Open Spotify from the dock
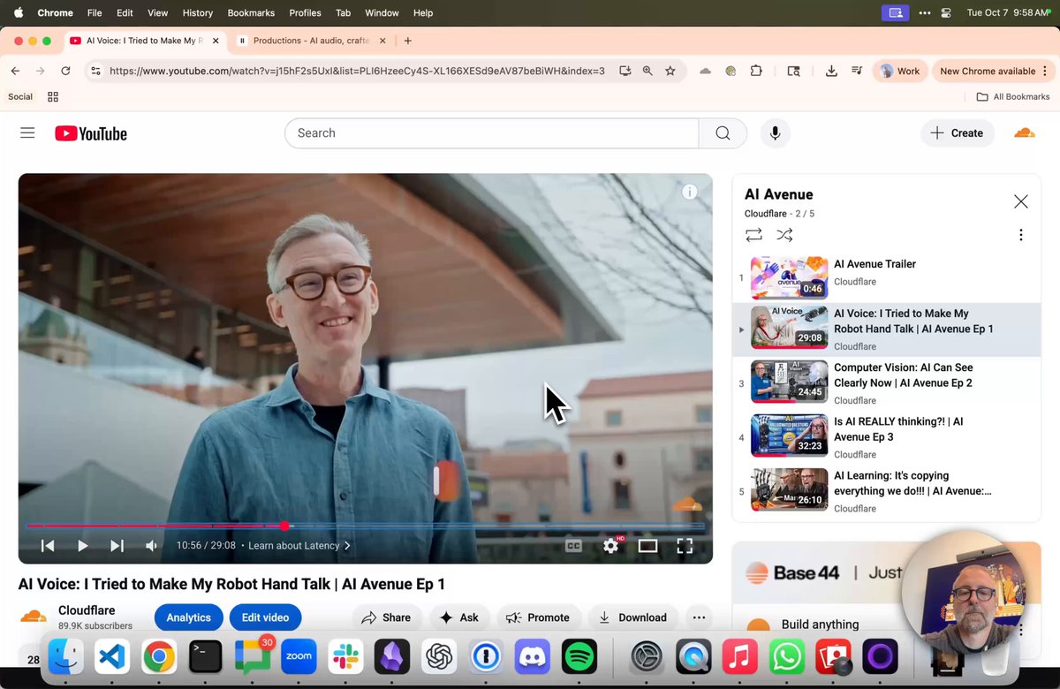Image resolution: width=1060 pixels, height=689 pixels. point(579,657)
